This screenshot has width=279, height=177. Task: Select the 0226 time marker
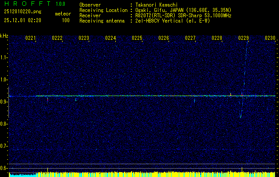click(164, 38)
